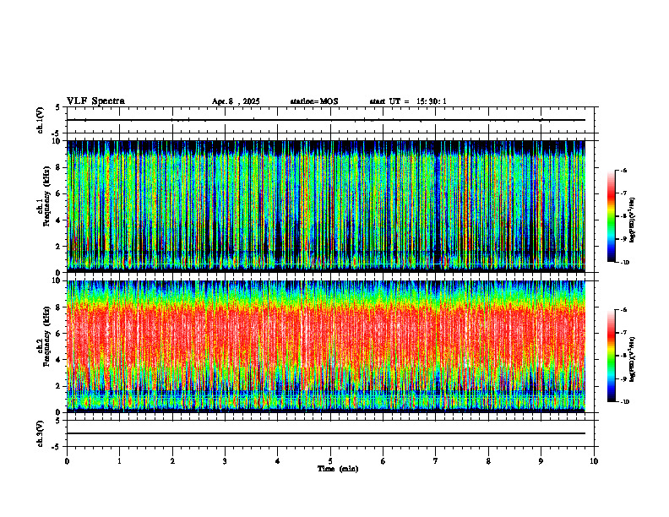Click the ch.2 spectrogram color bar
The width and height of the screenshot is (669, 517).
(x=611, y=356)
